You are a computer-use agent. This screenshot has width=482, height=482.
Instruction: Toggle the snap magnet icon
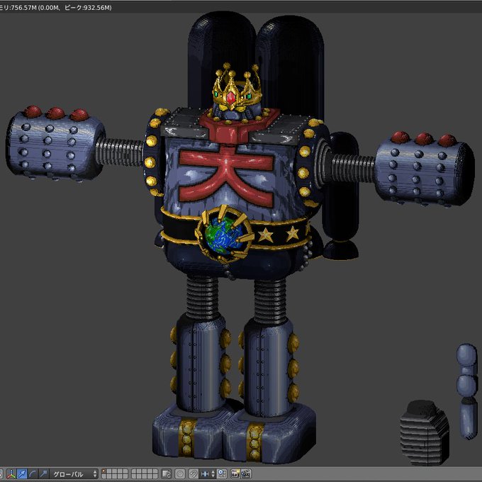(194, 473)
